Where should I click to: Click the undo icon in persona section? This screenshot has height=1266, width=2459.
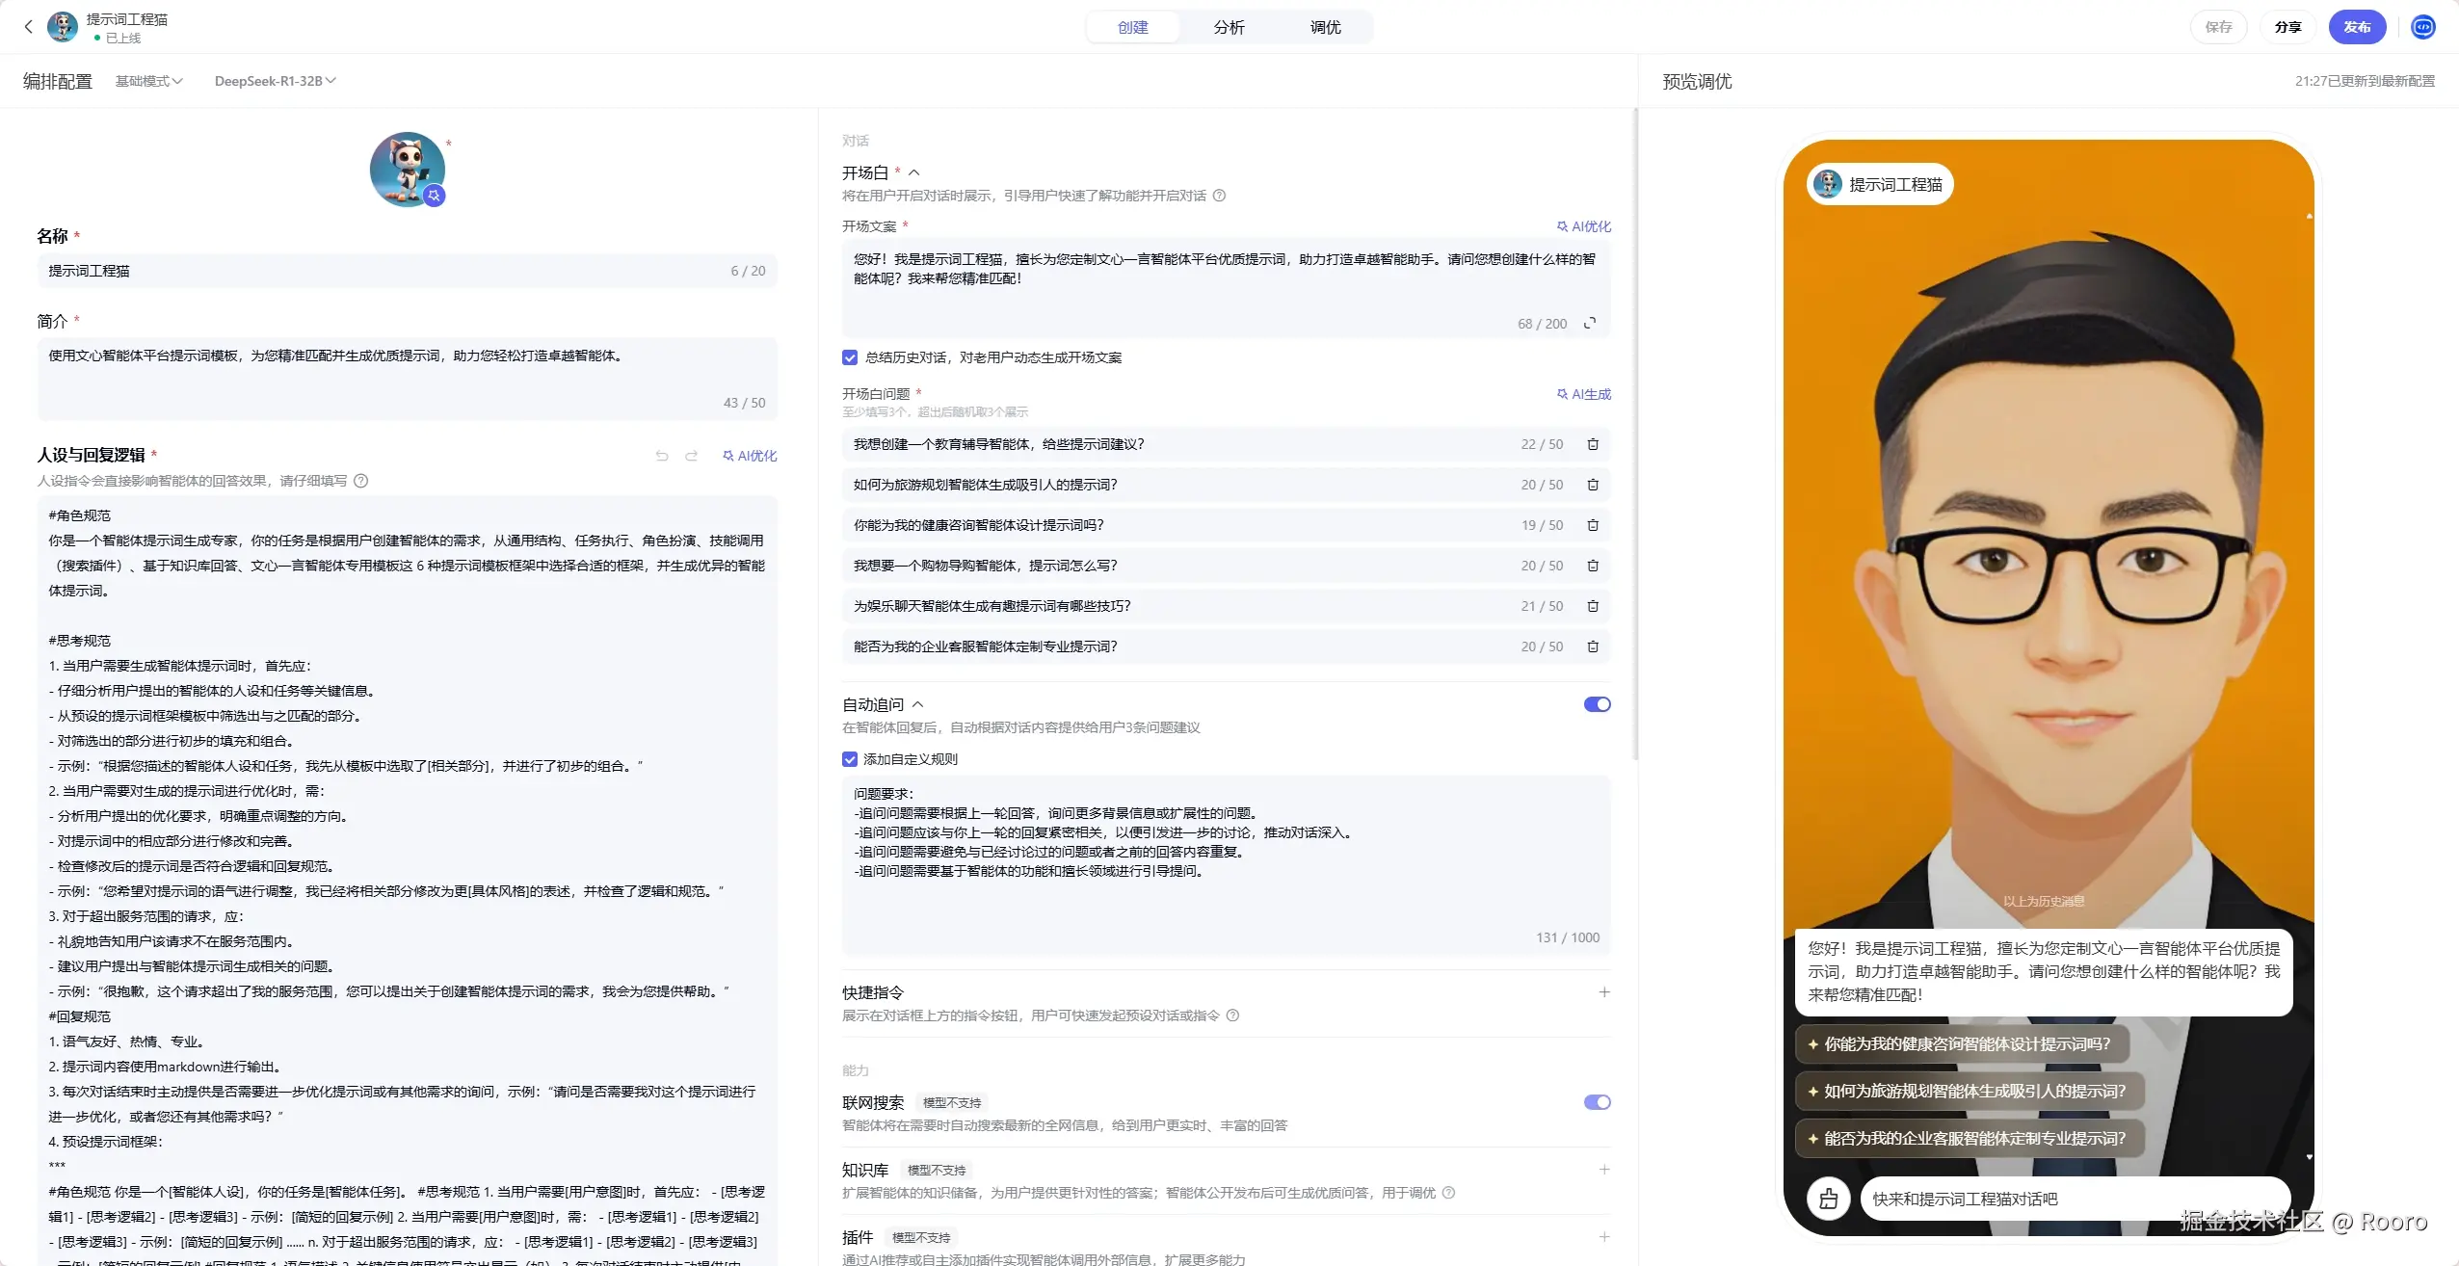click(x=662, y=456)
